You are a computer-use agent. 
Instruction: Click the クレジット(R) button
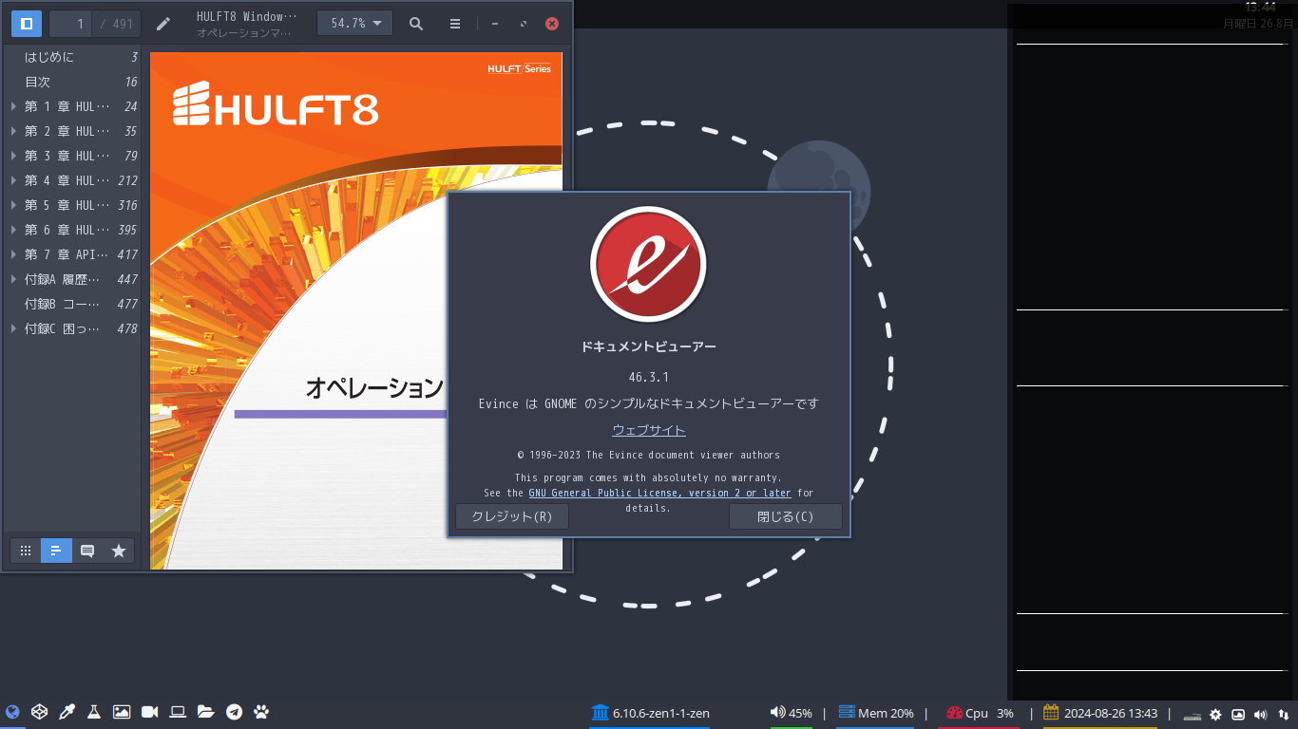pyautogui.click(x=512, y=516)
